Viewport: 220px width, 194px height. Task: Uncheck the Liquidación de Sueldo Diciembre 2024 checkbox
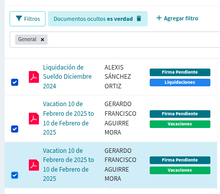[15, 82]
